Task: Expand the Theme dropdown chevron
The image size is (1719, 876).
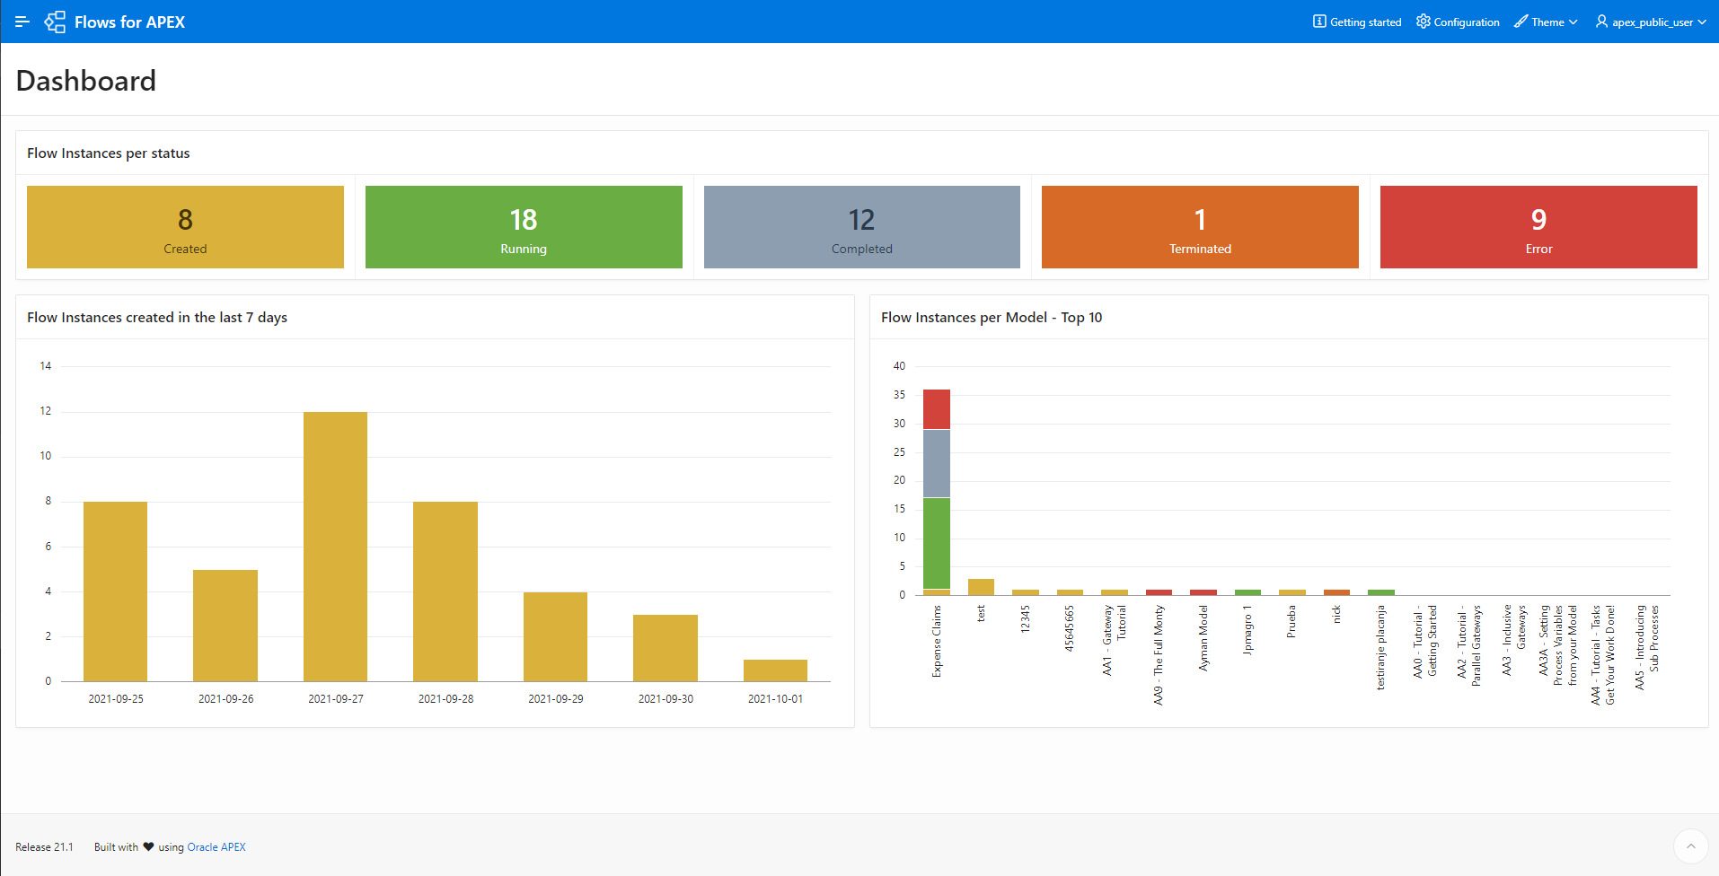Action: [1573, 22]
